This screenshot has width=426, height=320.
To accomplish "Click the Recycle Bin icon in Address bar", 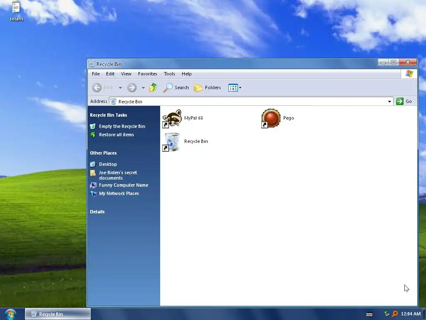I will (x=114, y=102).
